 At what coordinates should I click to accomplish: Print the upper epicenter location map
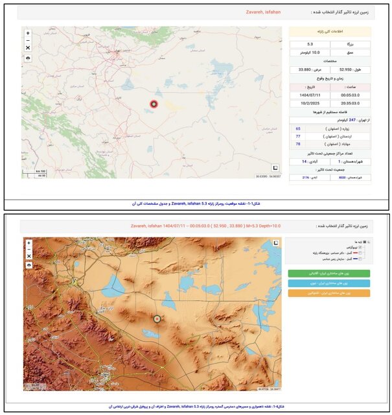(28, 58)
